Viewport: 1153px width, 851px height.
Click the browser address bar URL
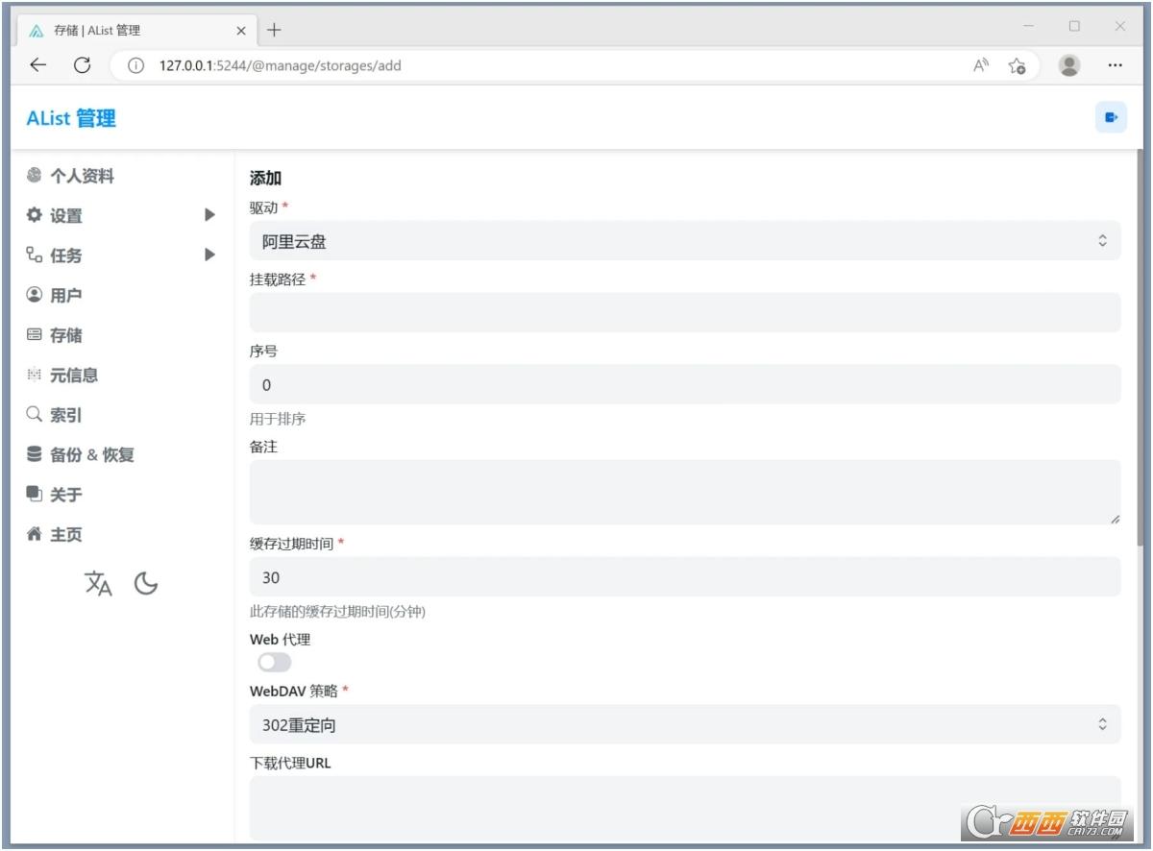point(280,65)
